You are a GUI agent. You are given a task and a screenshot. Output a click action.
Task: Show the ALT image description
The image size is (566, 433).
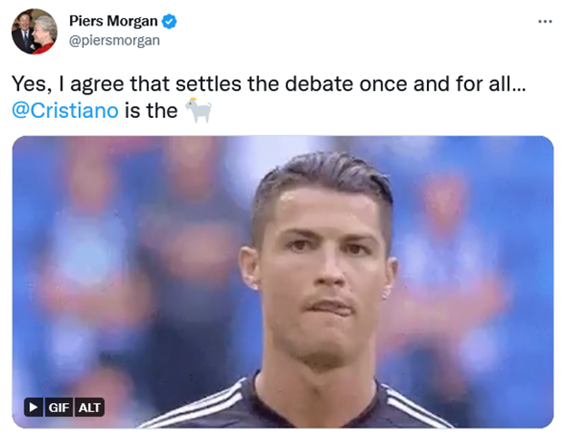(90, 407)
